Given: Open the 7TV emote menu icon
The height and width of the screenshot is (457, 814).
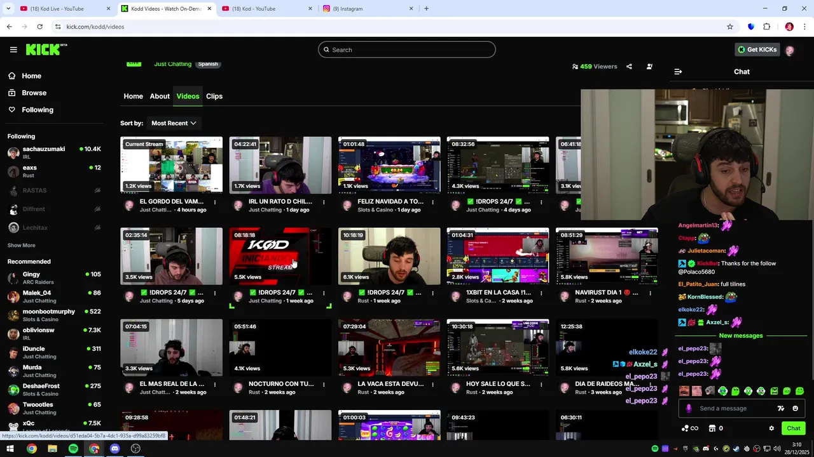Looking at the screenshot, I should [781, 409].
